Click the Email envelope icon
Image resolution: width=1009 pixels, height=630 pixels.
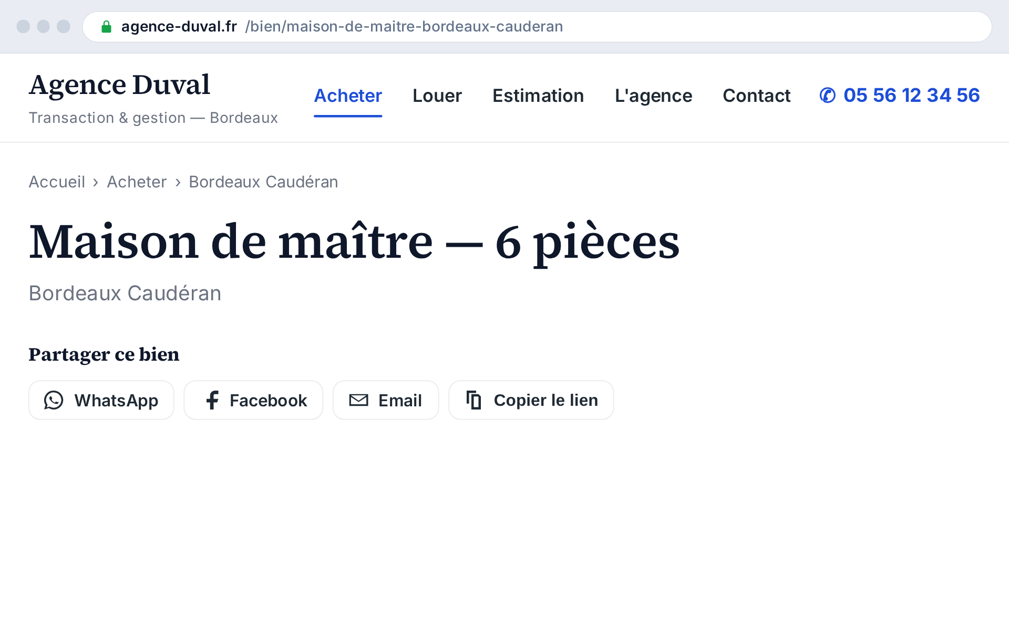click(x=359, y=400)
